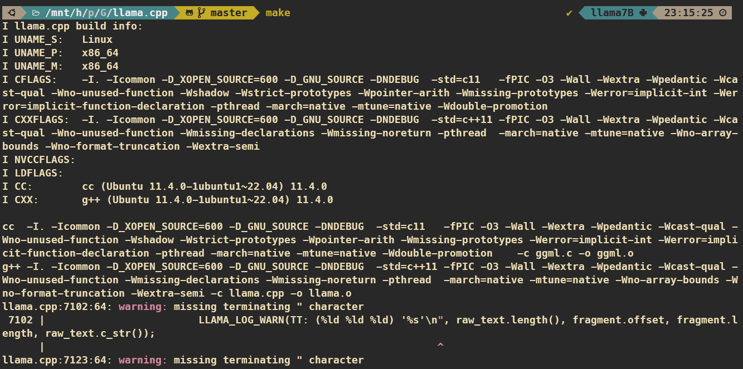Click the llama7B environment label
Viewport: 743px width, 369px height.
(x=612, y=13)
